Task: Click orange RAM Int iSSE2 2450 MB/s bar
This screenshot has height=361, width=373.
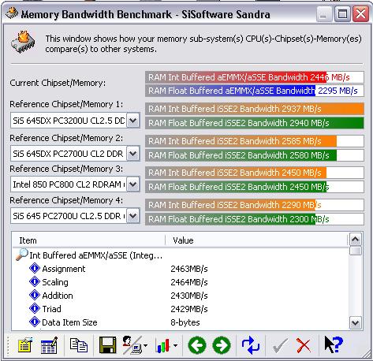Action: (x=255, y=173)
